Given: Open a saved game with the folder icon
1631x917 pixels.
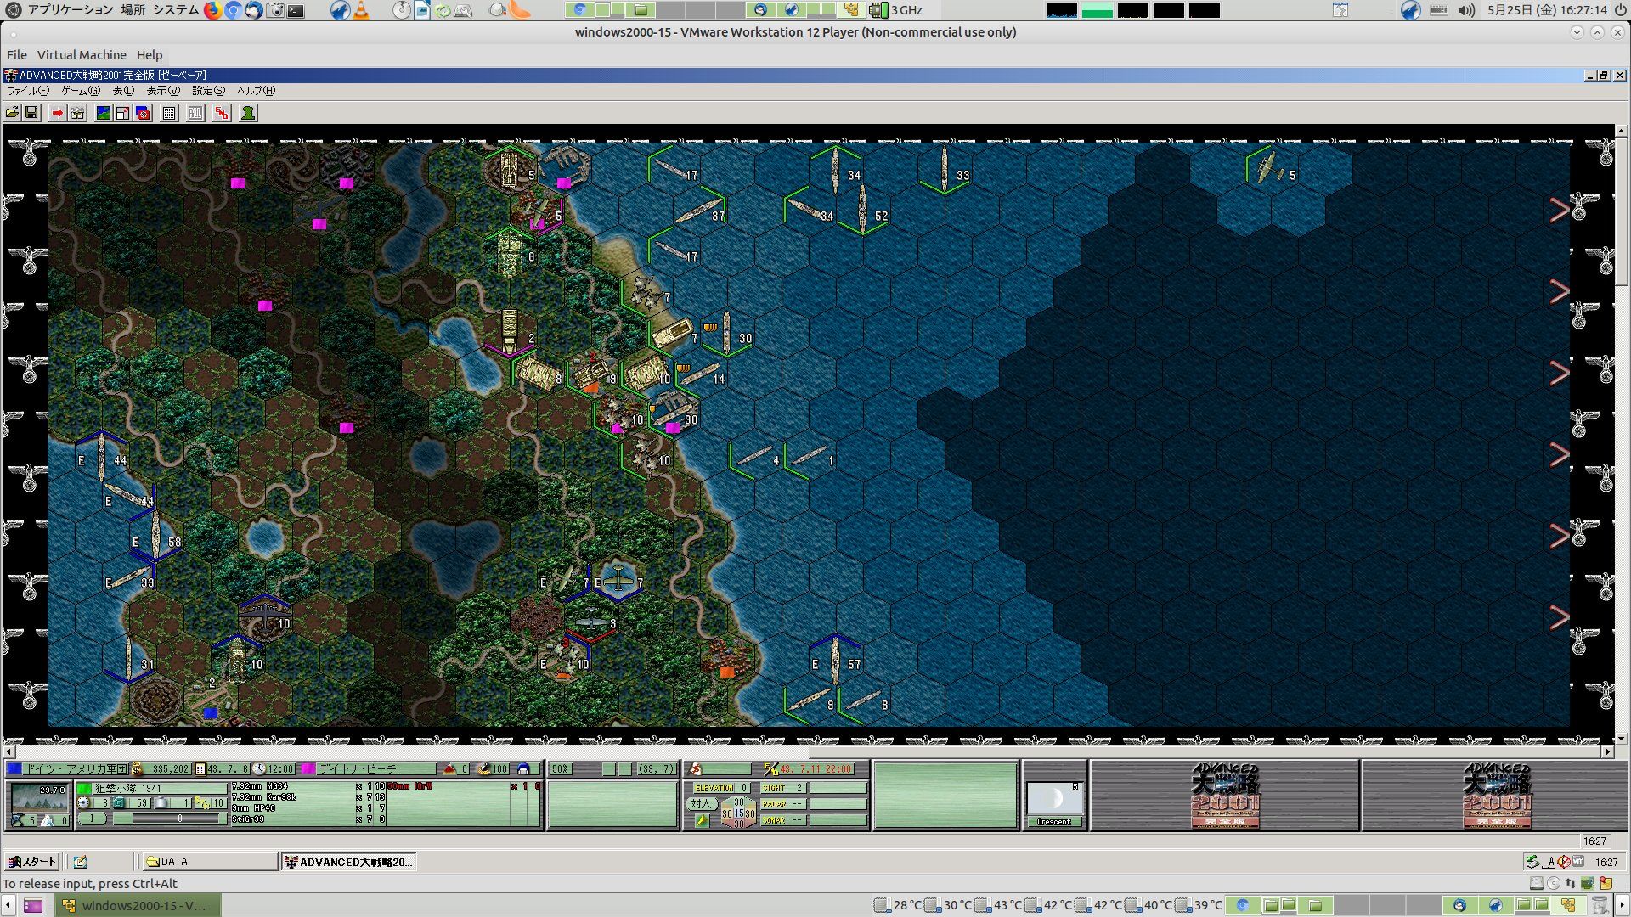Looking at the screenshot, I should click(13, 113).
